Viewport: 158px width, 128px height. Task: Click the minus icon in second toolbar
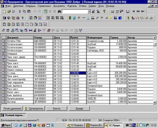click(x=84, y=18)
